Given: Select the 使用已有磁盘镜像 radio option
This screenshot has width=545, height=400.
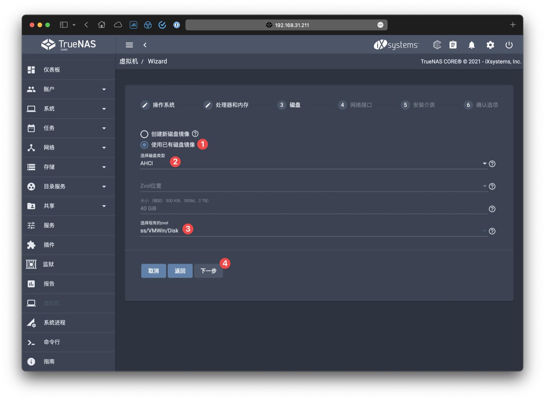Looking at the screenshot, I should point(144,145).
